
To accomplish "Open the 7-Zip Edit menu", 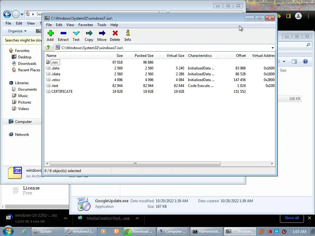I will click(x=59, y=25).
